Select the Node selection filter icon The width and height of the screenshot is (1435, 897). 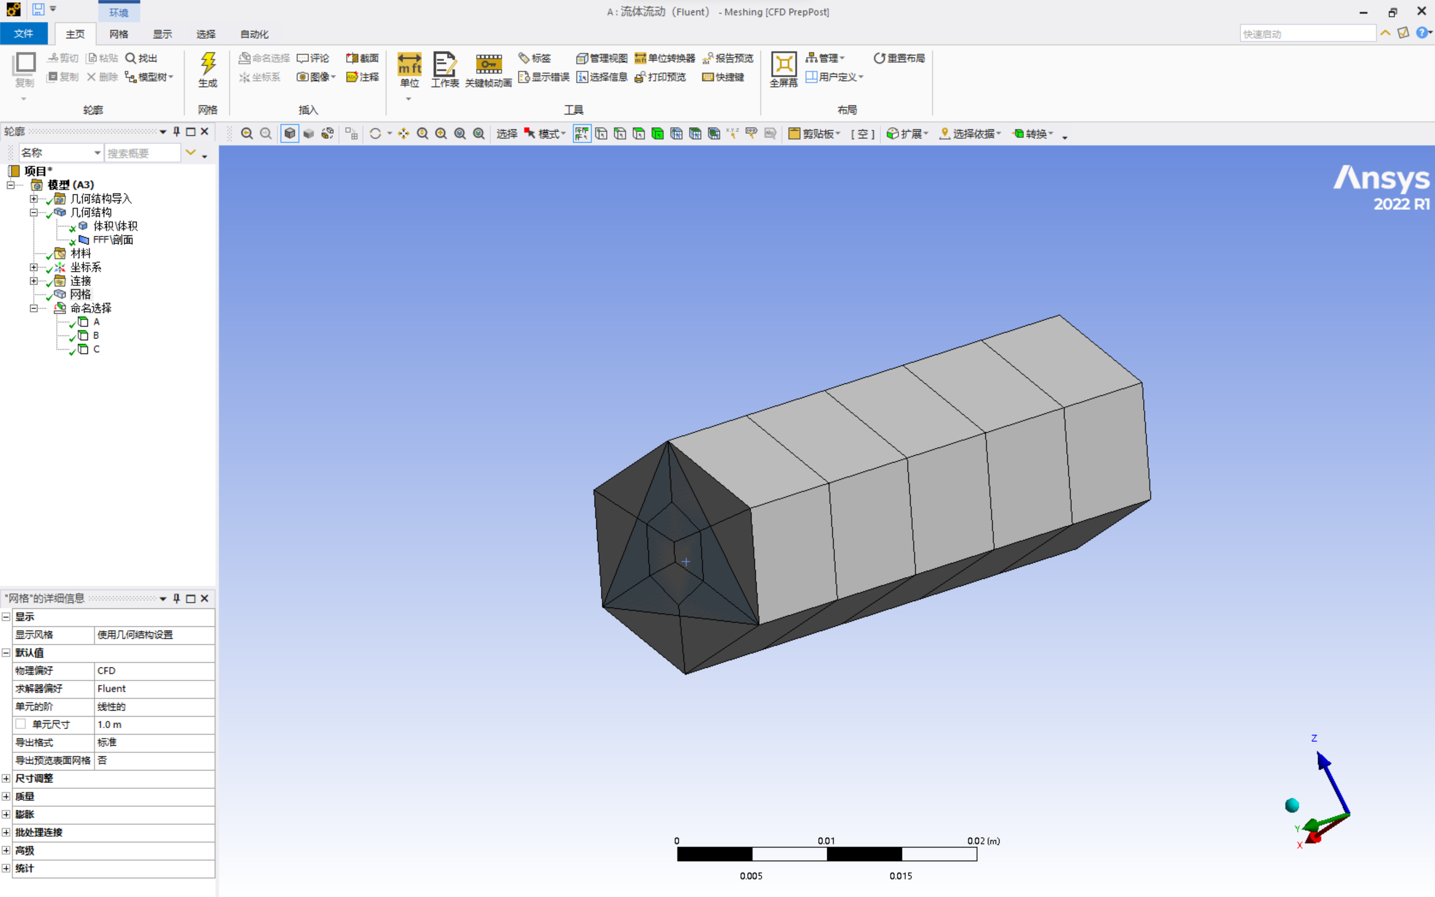(x=677, y=133)
